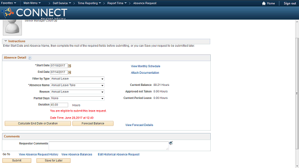Open View Absence Balances link
299x168 pixels.
click(77, 154)
